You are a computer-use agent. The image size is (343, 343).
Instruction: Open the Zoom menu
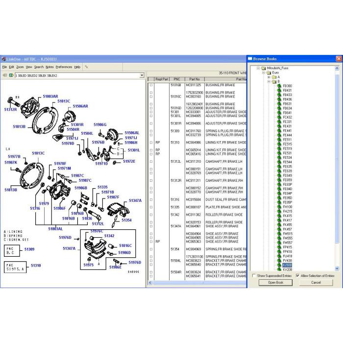pyautogui.click(x=20, y=67)
